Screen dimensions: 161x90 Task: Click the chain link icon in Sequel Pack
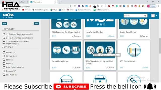[66, 50]
